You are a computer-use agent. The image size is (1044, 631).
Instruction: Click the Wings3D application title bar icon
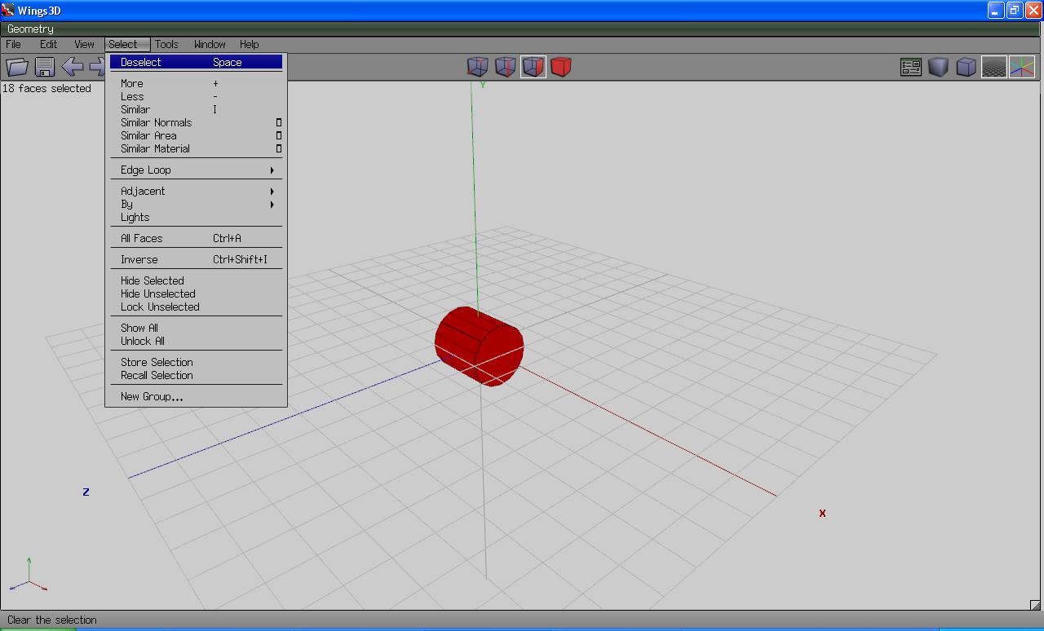tap(8, 11)
